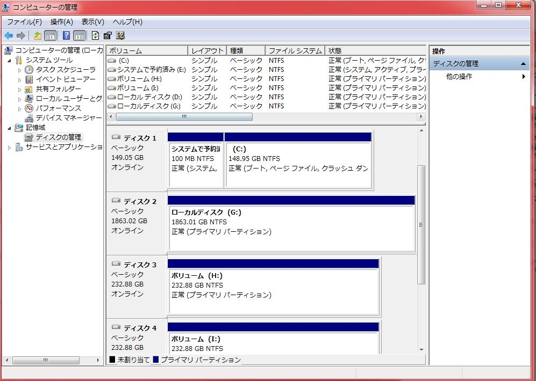Select the ローカル ユーザーとグループ icon
Viewport: 536px width, 381px height.
[x=29, y=99]
